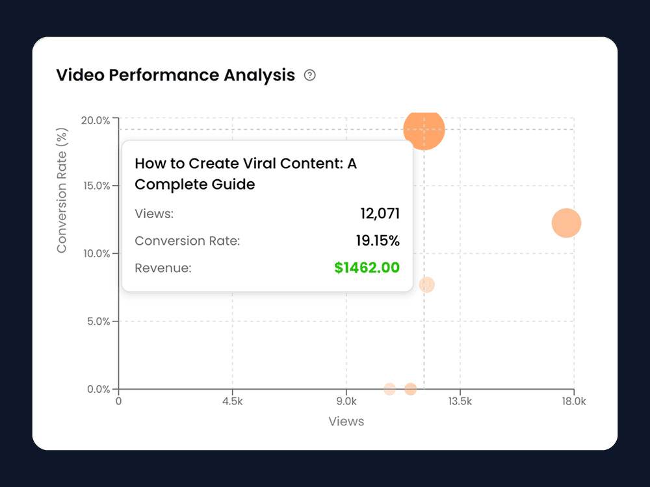Select the largest bubble near 20% conversion rate

coord(424,129)
